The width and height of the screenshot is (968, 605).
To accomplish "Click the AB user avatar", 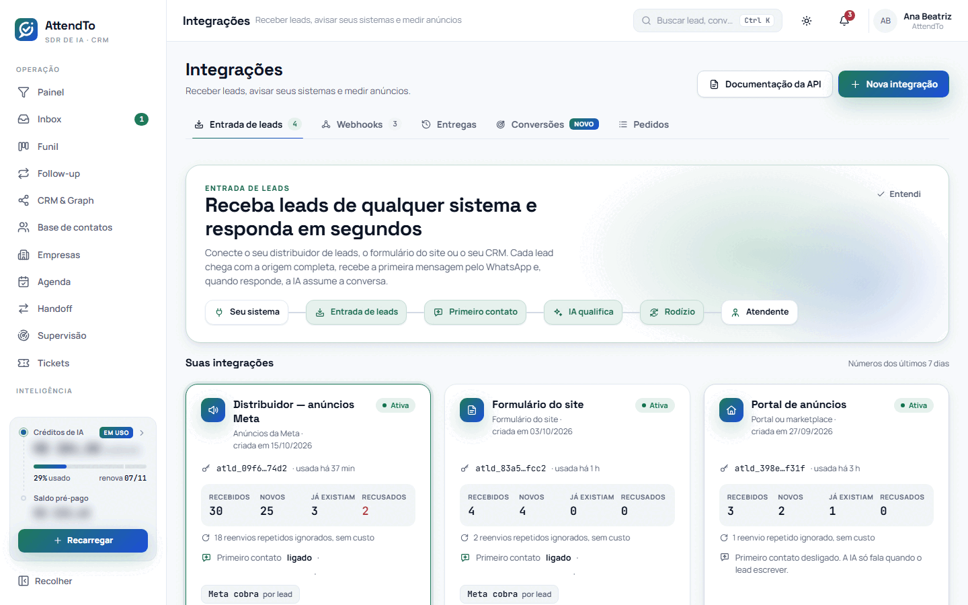I will 885,21.
